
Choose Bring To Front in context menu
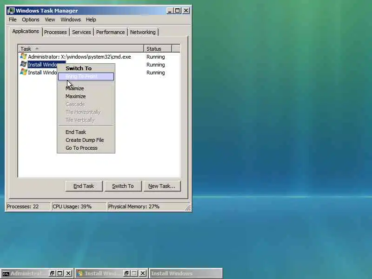point(86,76)
